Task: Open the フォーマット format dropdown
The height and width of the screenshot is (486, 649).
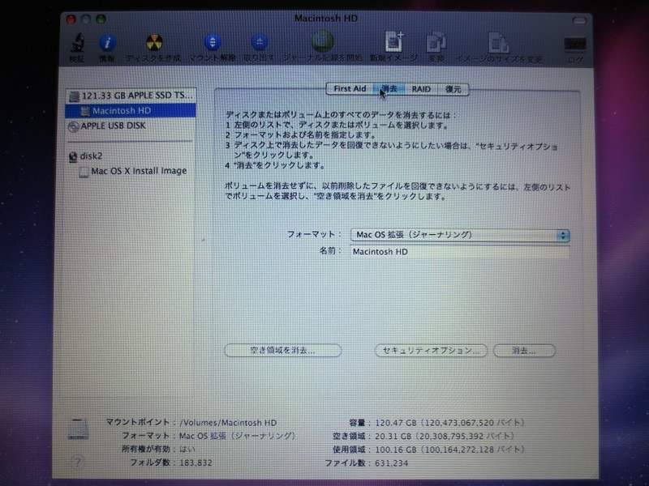Action: (460, 235)
